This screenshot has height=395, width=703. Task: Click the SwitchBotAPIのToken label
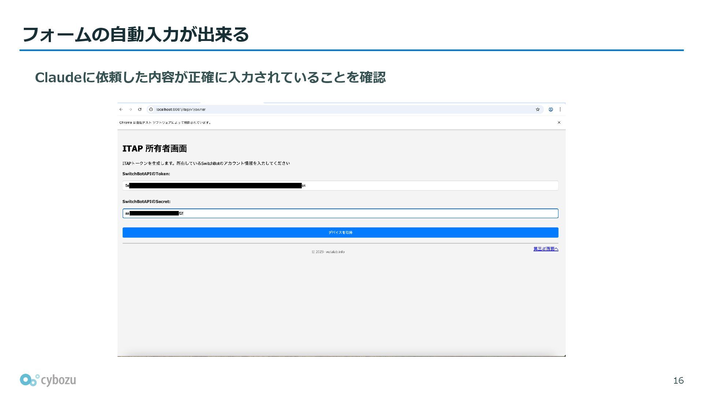[x=146, y=174]
